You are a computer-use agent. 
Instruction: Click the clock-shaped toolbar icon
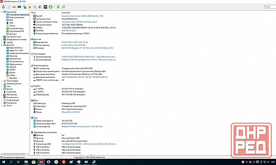coord(51,7)
